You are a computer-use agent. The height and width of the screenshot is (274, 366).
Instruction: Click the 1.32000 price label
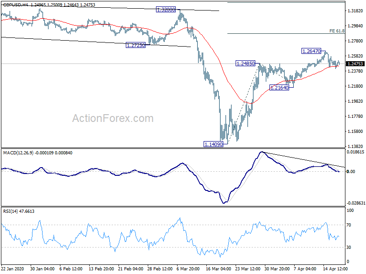pos(166,10)
